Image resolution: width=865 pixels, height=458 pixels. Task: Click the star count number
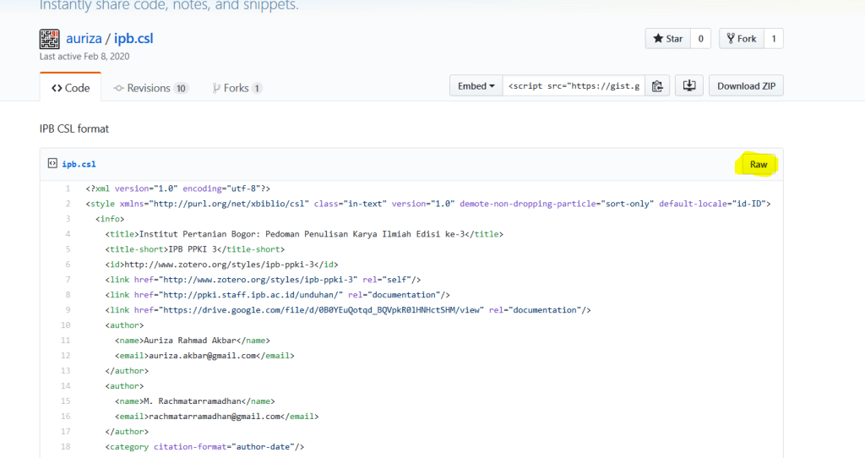point(700,39)
